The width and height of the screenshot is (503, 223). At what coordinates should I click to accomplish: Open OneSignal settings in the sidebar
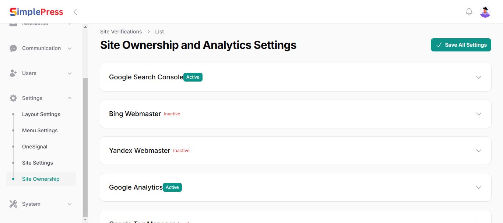(x=35, y=147)
